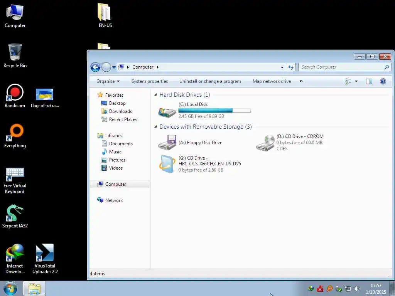Click the root location arrow in address bar
The height and width of the screenshot is (296, 395).
tap(128, 67)
